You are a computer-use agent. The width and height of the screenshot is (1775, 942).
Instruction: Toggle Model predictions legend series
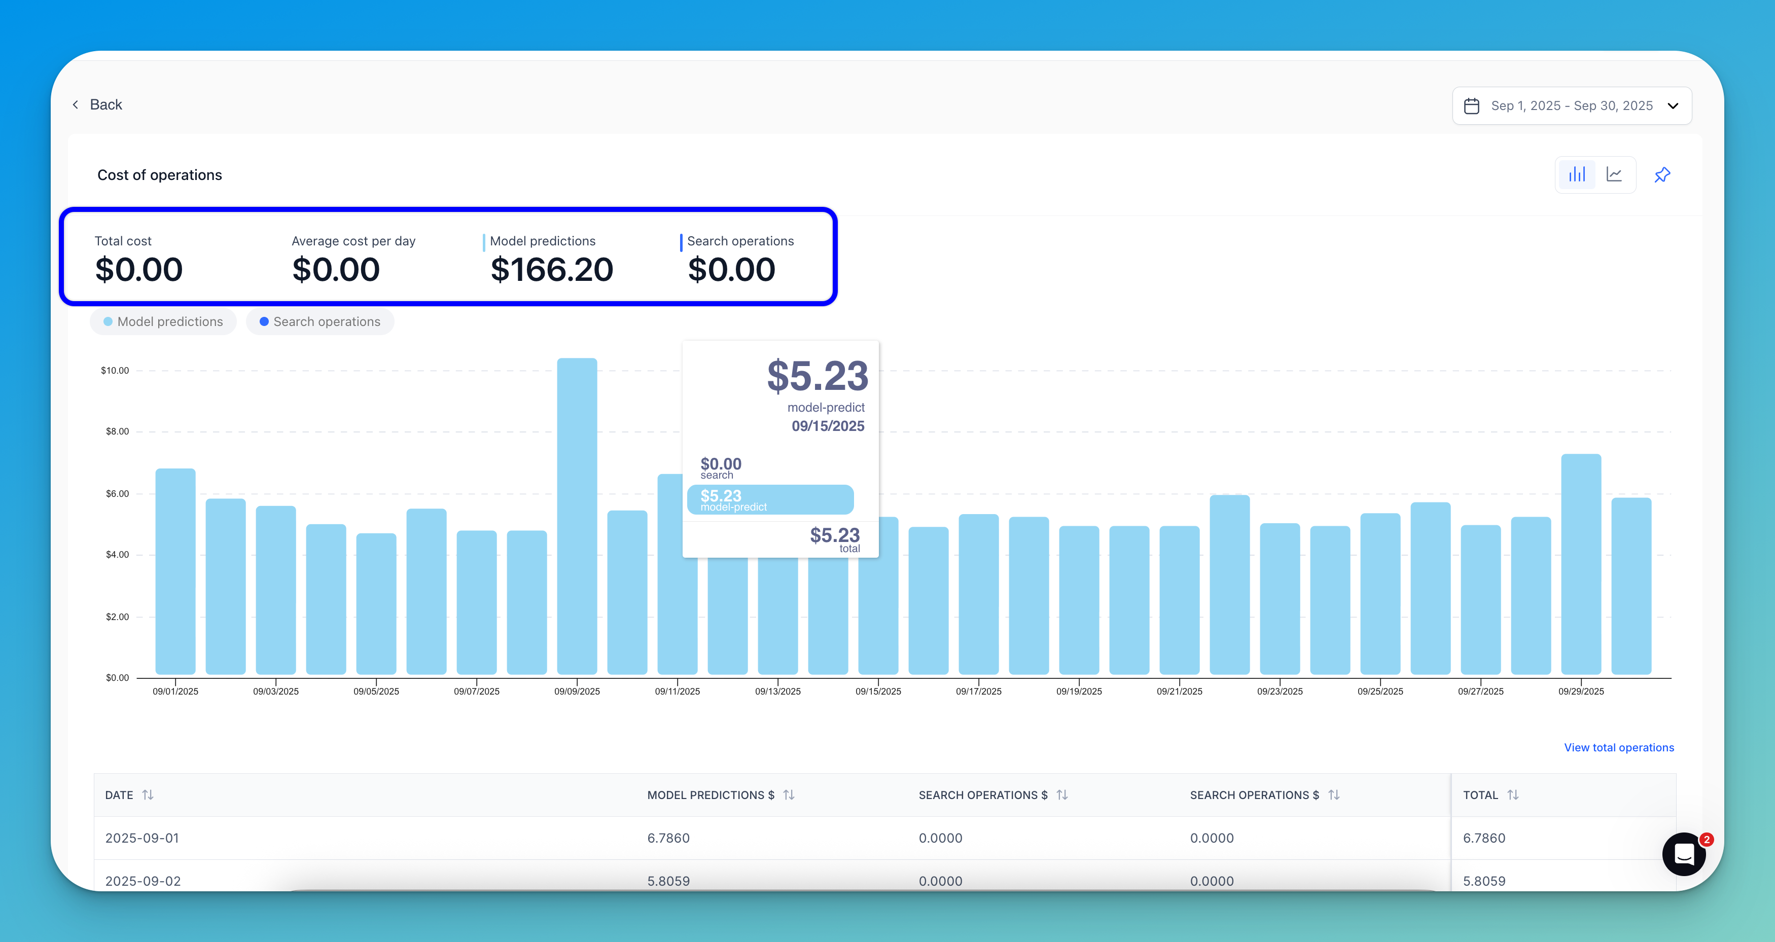pos(163,322)
